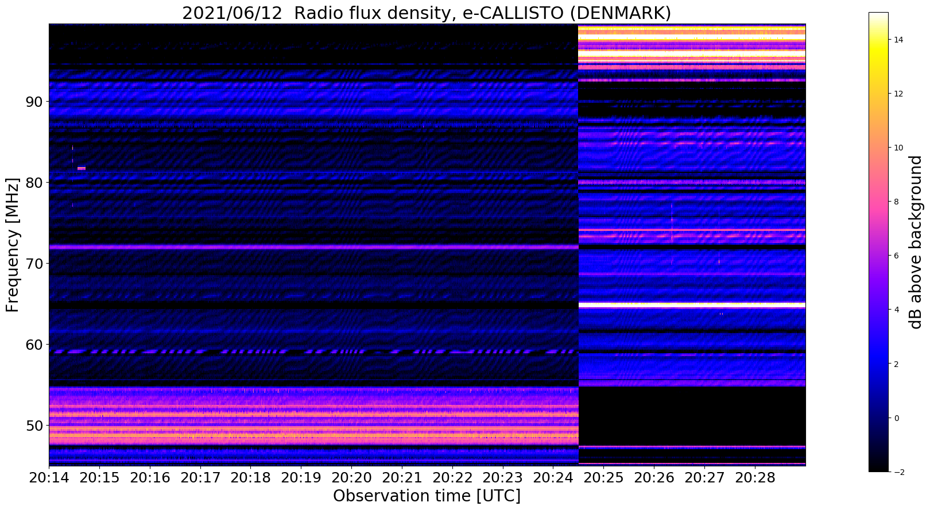
Task: Click the colorbar tick label 0
Action: coord(896,418)
